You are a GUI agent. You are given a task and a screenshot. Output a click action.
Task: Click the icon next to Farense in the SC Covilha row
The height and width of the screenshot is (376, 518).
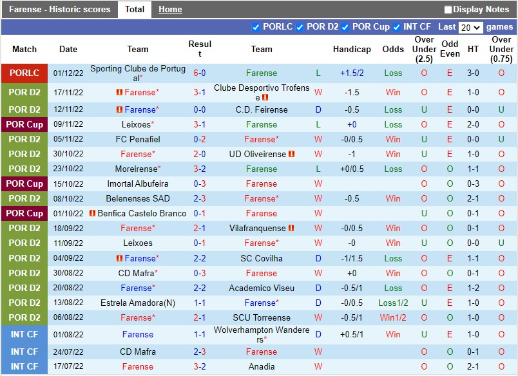click(x=119, y=258)
